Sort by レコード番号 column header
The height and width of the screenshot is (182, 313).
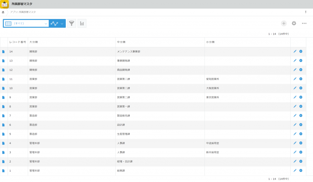pos(17,42)
